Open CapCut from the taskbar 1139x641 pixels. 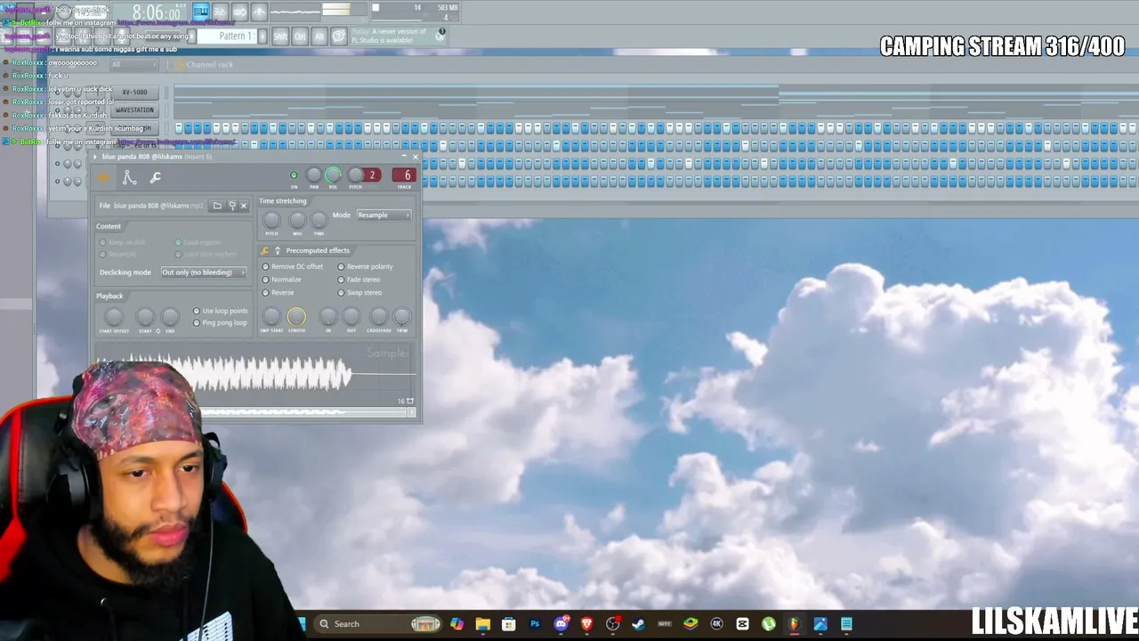(742, 624)
